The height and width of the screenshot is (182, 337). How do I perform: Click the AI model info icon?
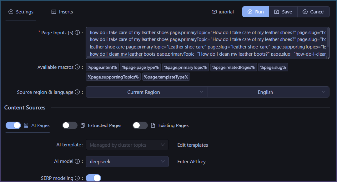tap(77, 162)
